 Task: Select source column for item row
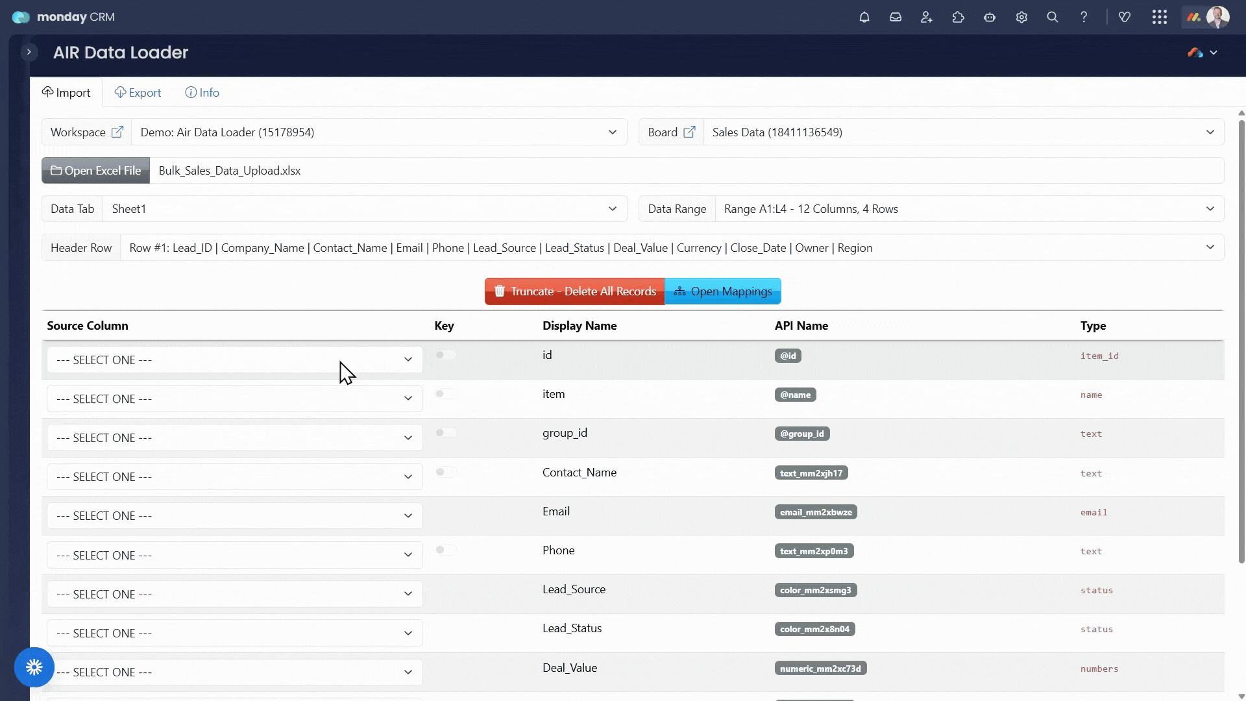point(235,399)
